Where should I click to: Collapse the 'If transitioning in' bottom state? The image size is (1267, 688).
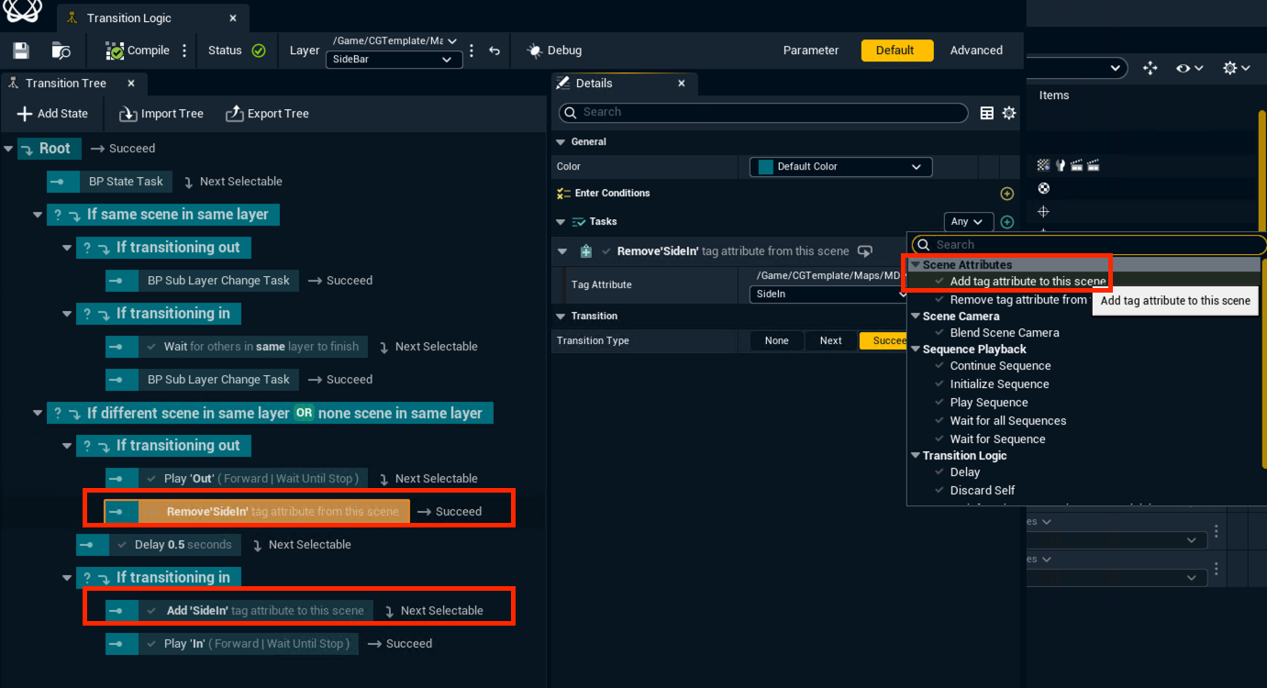click(67, 578)
